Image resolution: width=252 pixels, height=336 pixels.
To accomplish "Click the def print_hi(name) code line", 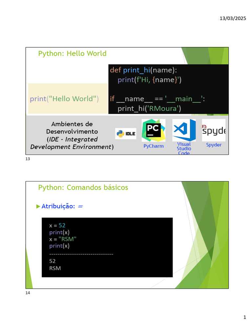I will (143, 70).
